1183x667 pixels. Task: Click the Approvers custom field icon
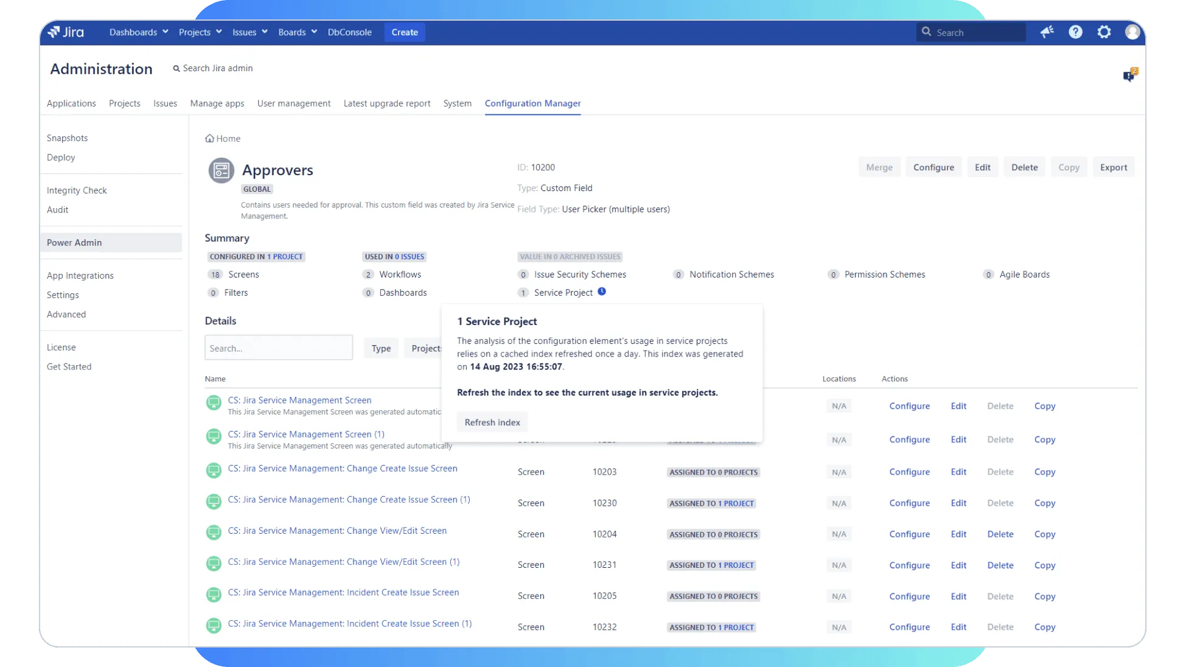(x=222, y=170)
